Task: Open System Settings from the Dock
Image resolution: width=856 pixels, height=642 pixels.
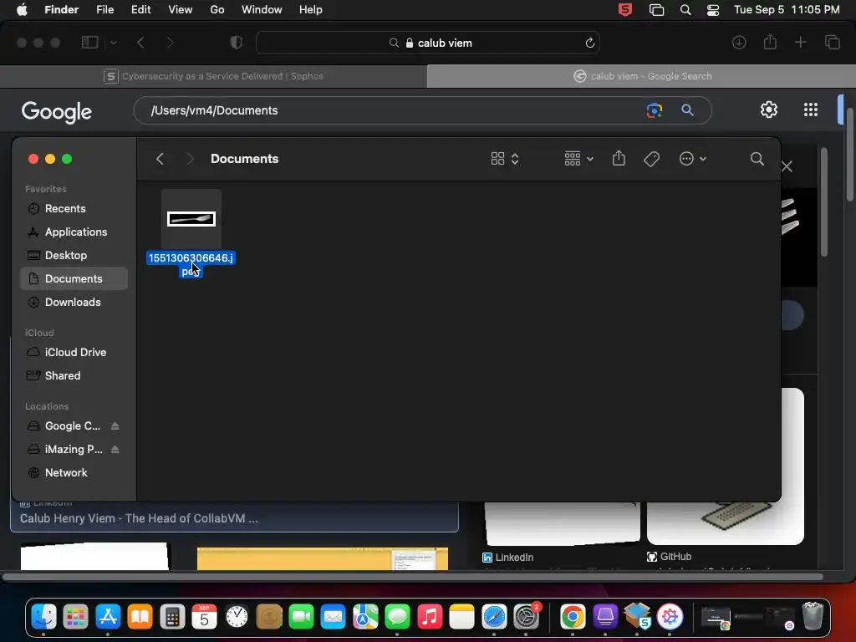Action: tap(527, 618)
